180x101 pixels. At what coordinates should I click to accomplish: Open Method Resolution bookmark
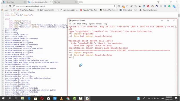coord(109,10)
